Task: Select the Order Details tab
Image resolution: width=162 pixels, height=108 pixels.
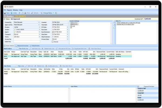Action: pyautogui.click(x=9, y=46)
